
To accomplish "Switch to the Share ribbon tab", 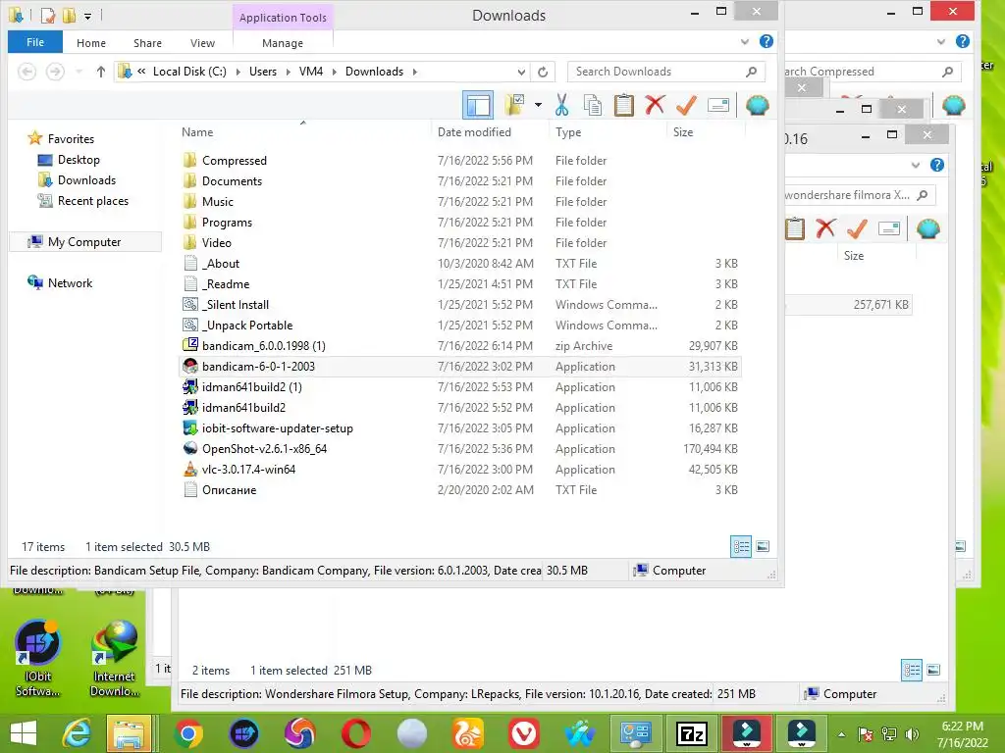I will point(147,43).
